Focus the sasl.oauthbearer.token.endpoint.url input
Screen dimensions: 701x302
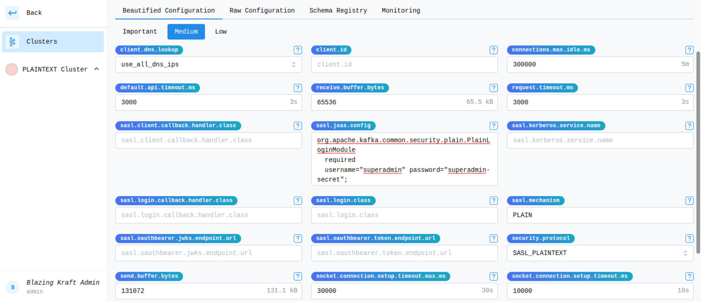pyautogui.click(x=404, y=253)
